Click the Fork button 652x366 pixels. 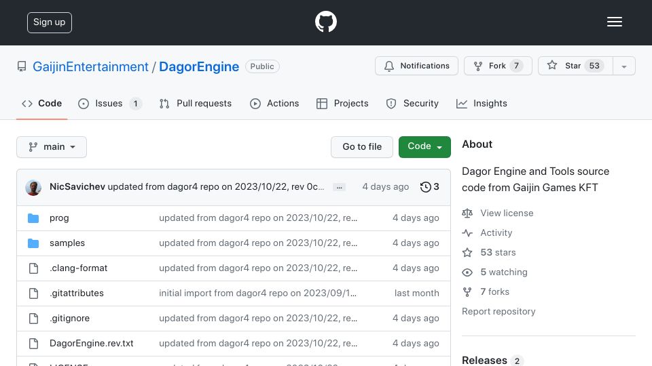[498, 66]
